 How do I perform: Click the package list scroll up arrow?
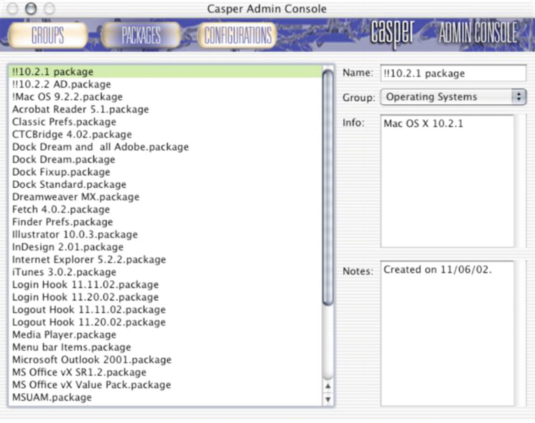(x=328, y=386)
